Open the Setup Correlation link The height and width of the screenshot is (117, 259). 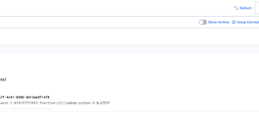[x=245, y=22]
